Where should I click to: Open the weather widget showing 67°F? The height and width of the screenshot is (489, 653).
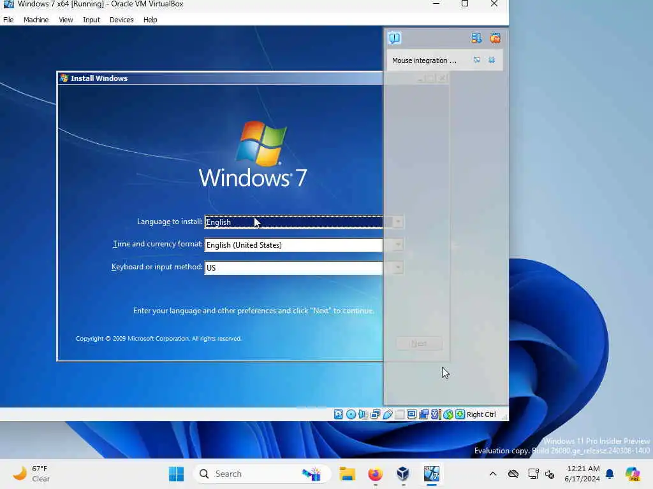coord(31,474)
